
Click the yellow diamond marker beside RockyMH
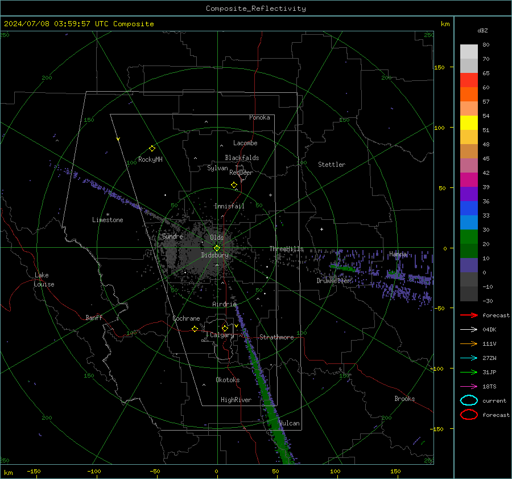152,149
